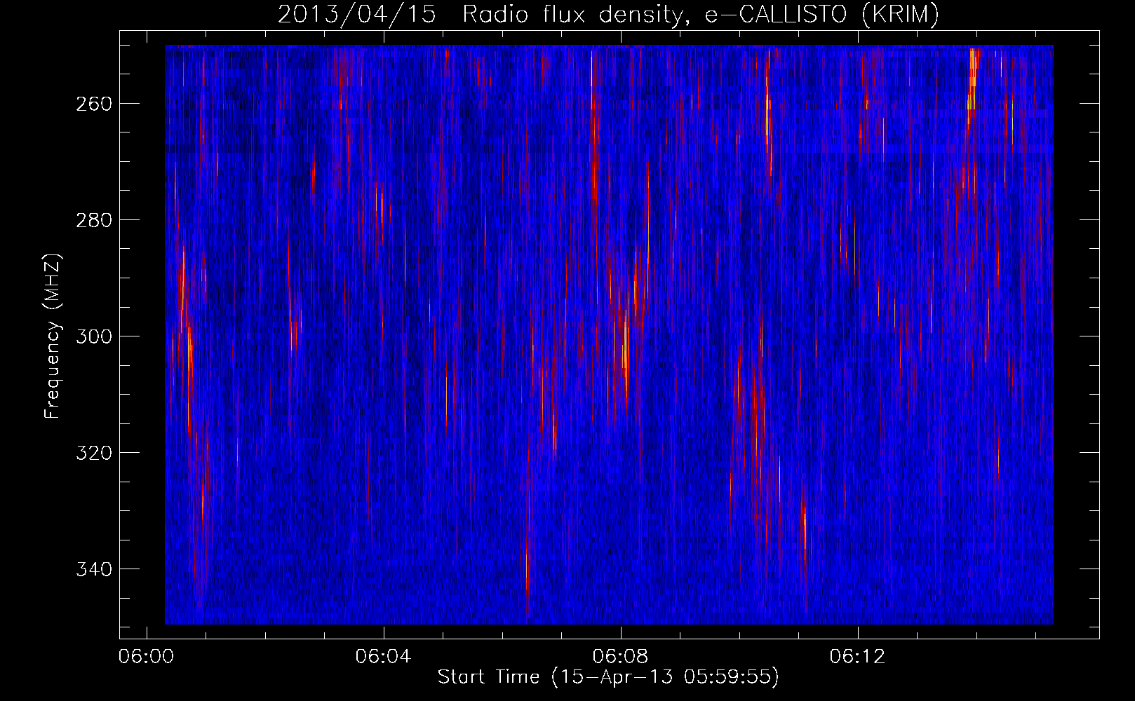Click the 280 frequency tick label
1135x701 pixels.
[x=93, y=220]
